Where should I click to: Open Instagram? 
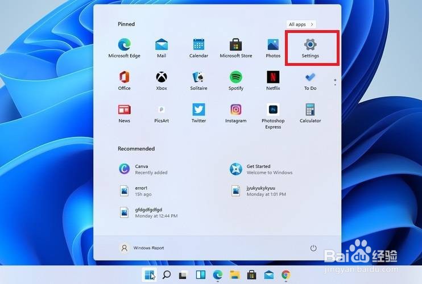pos(236,113)
